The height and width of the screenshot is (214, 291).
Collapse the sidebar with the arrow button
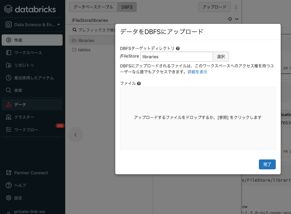pyautogui.click(x=75, y=135)
